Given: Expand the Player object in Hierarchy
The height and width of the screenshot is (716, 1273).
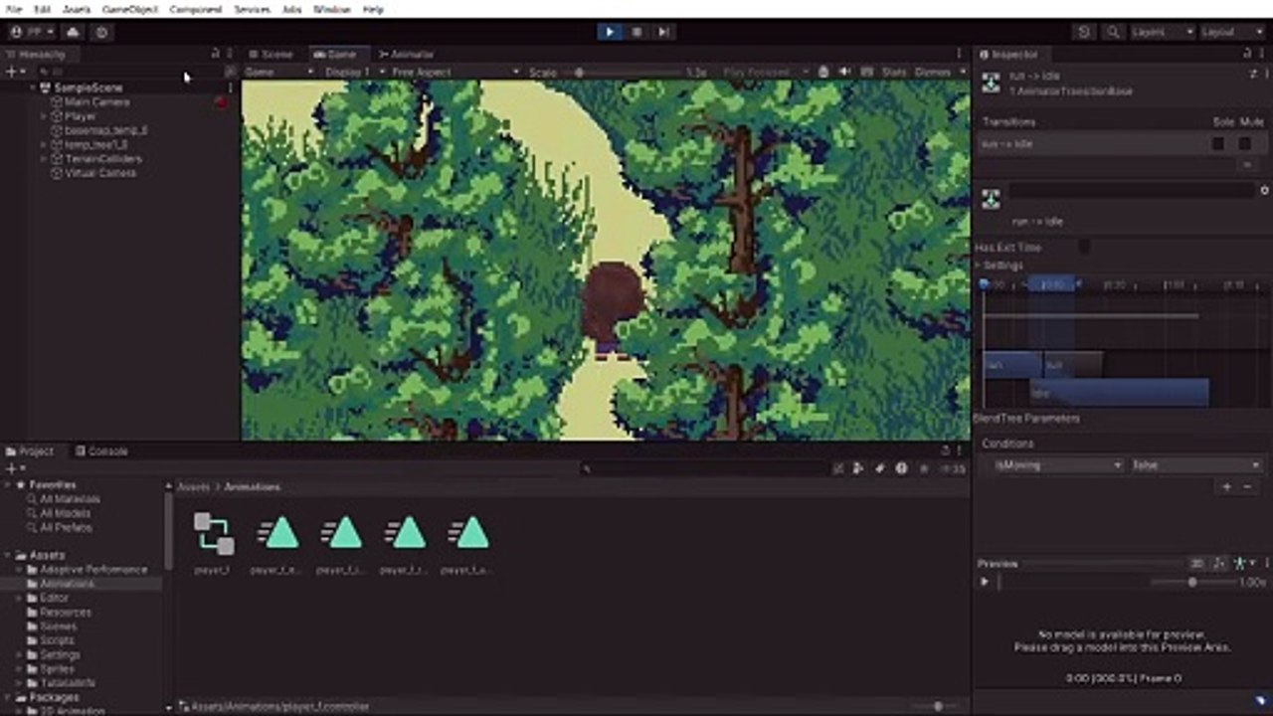Looking at the screenshot, I should tap(44, 116).
